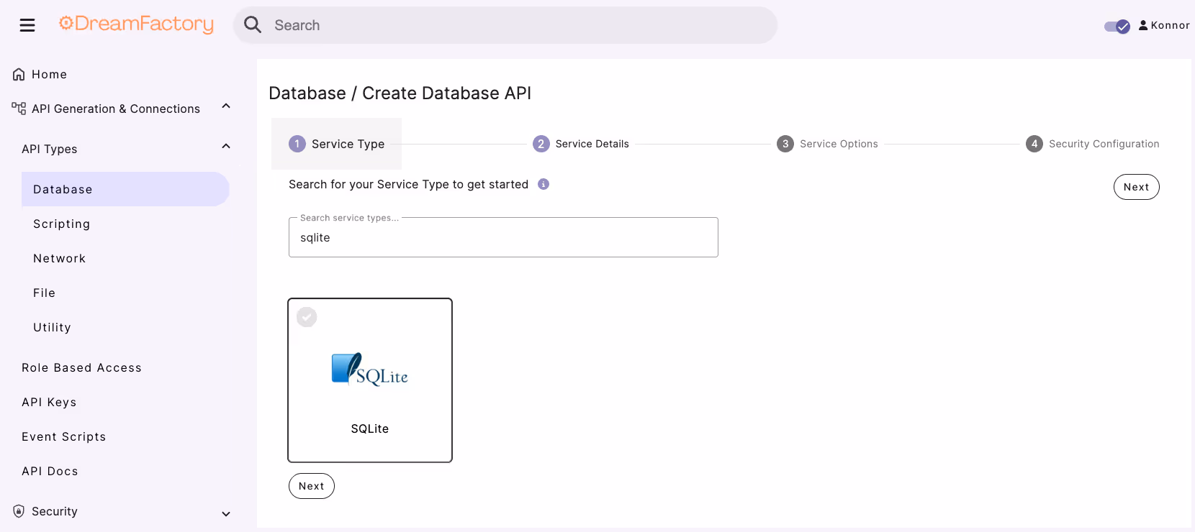This screenshot has height=532, width=1195.
Task: Select Database in sidebar
Action: (125, 189)
